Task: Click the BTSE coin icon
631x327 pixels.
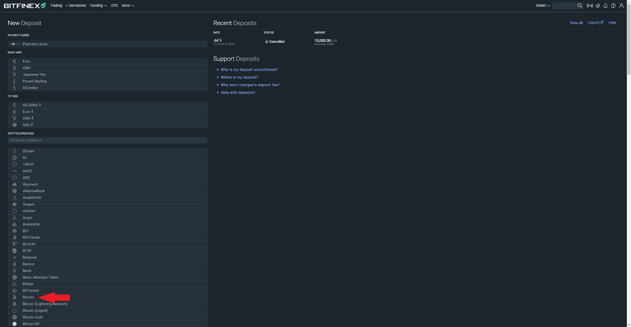Action: pos(15,251)
